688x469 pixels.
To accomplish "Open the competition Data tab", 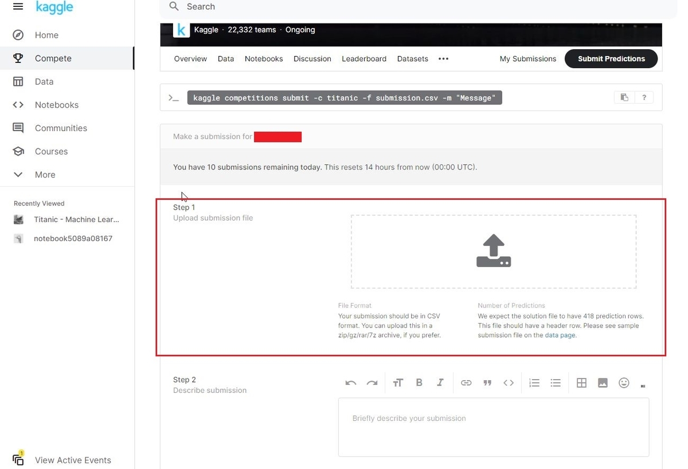I will tap(226, 59).
